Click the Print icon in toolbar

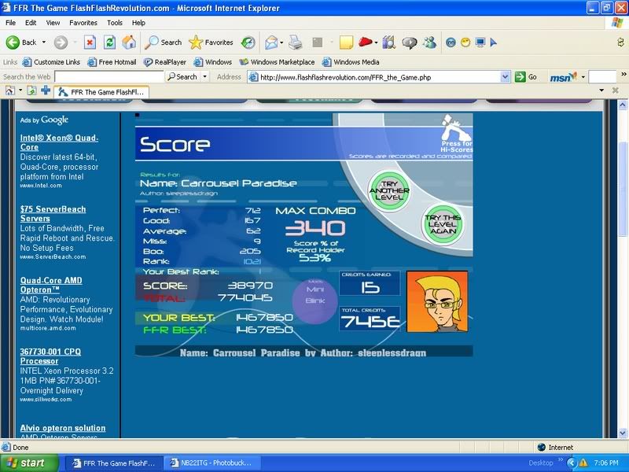pos(295,42)
